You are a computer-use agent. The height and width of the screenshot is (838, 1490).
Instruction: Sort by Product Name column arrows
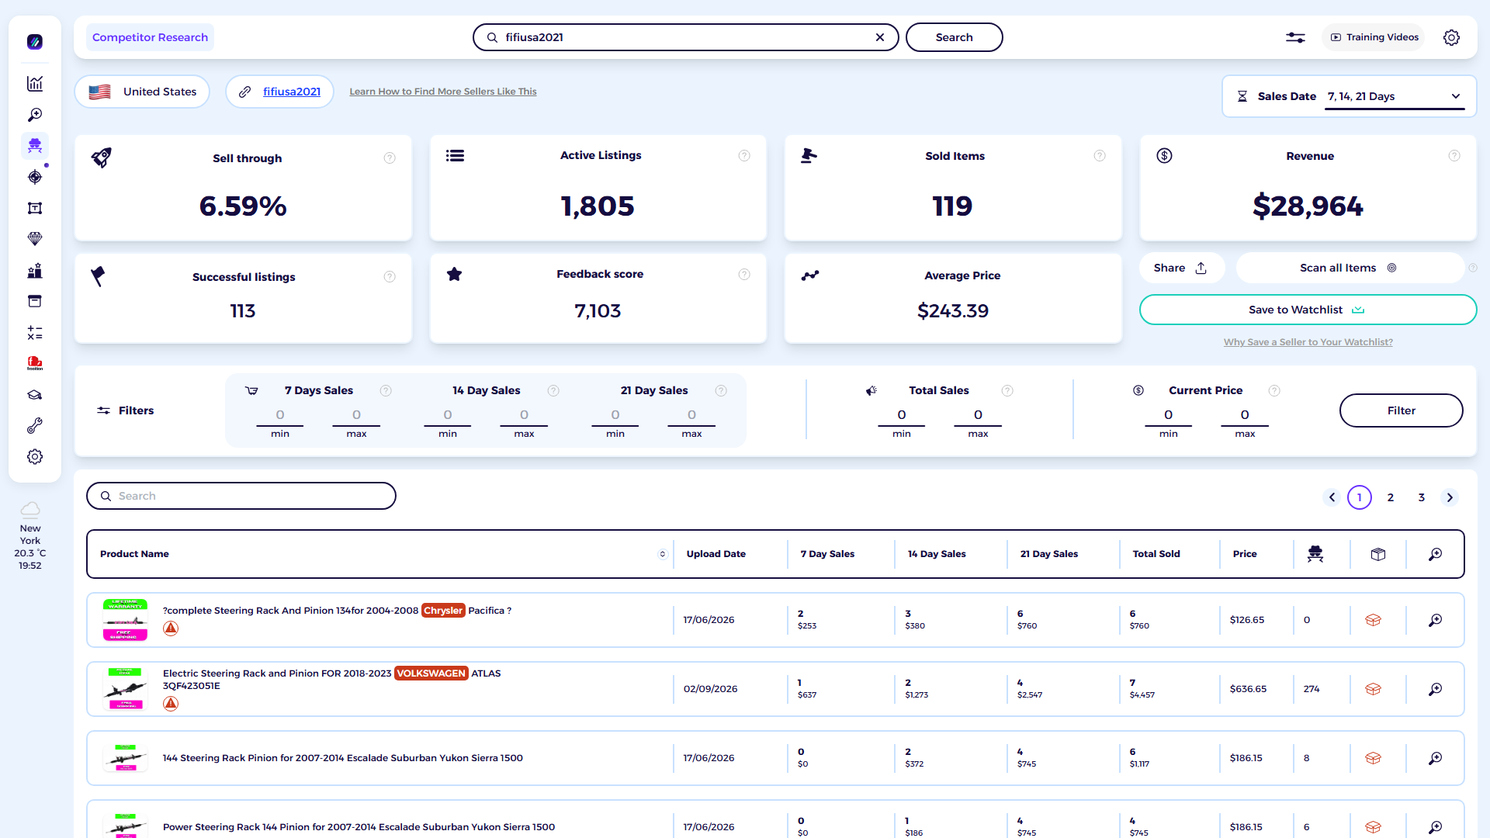663,554
